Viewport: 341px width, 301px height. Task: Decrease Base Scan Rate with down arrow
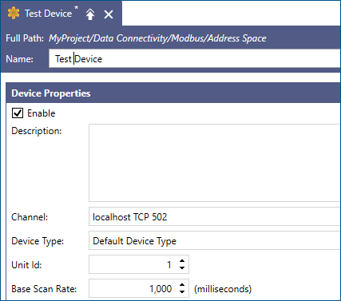click(x=182, y=291)
